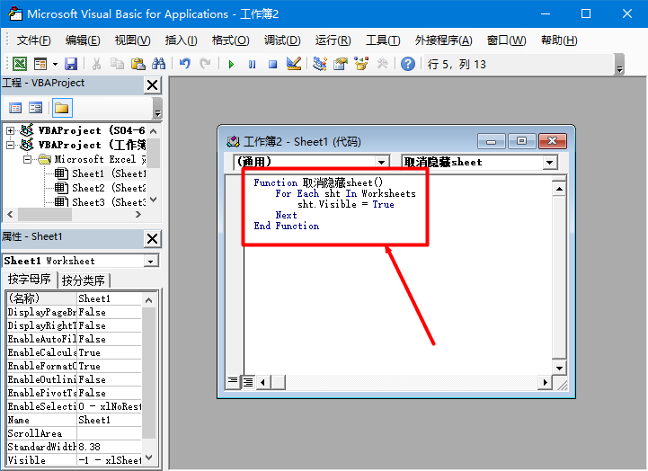Click View Code icon in project panel
This screenshot has height=471, width=648.
click(15, 108)
